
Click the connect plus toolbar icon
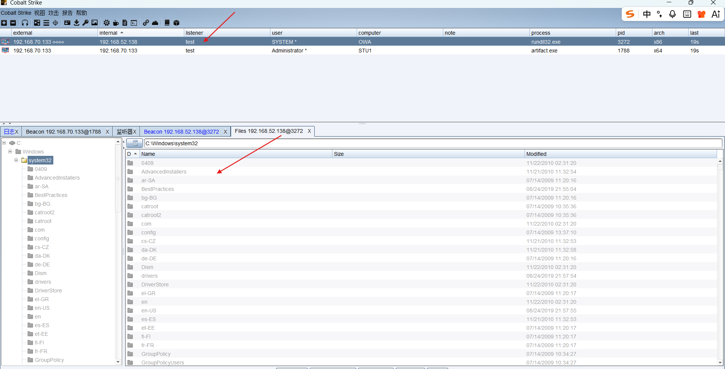tap(4, 23)
